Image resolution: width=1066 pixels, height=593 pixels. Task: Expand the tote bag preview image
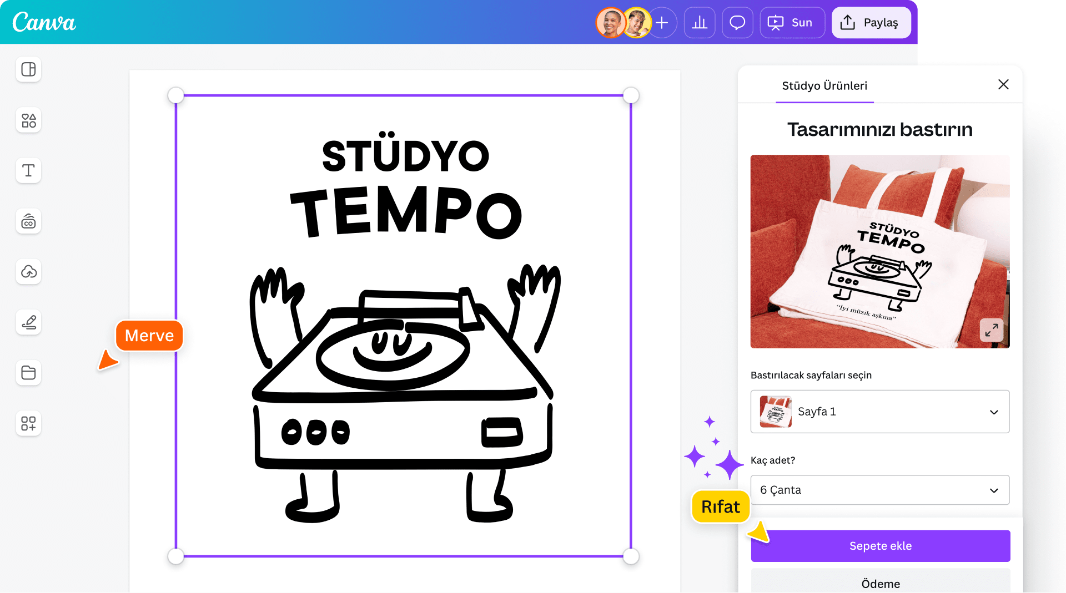pos(991,330)
